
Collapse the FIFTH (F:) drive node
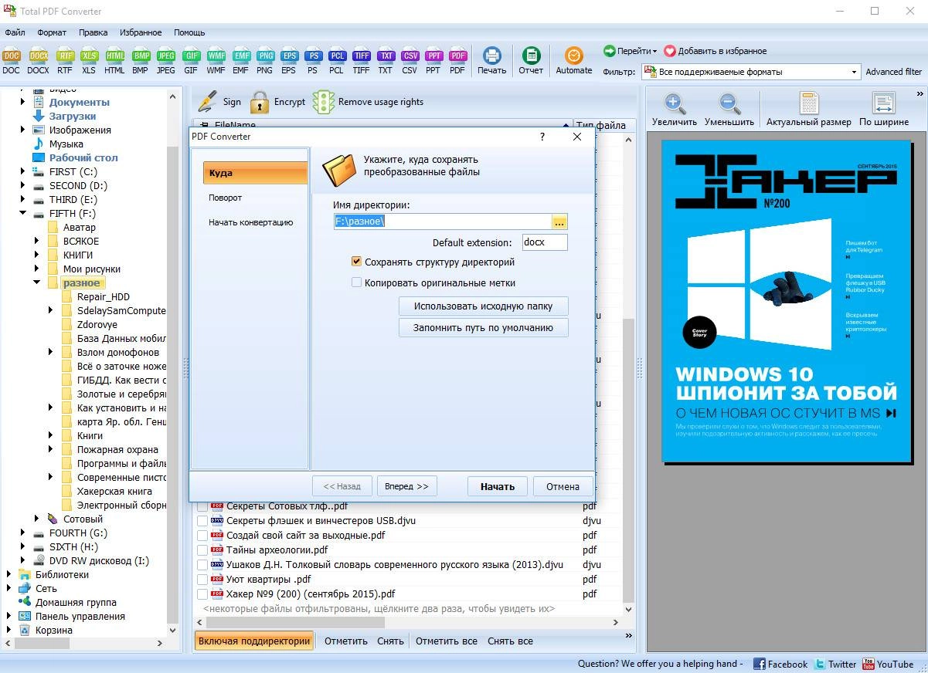click(23, 213)
